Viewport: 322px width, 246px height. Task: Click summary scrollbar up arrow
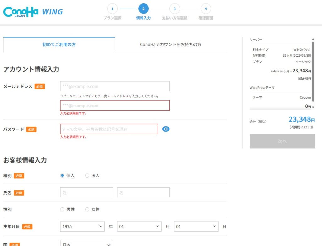313,39
